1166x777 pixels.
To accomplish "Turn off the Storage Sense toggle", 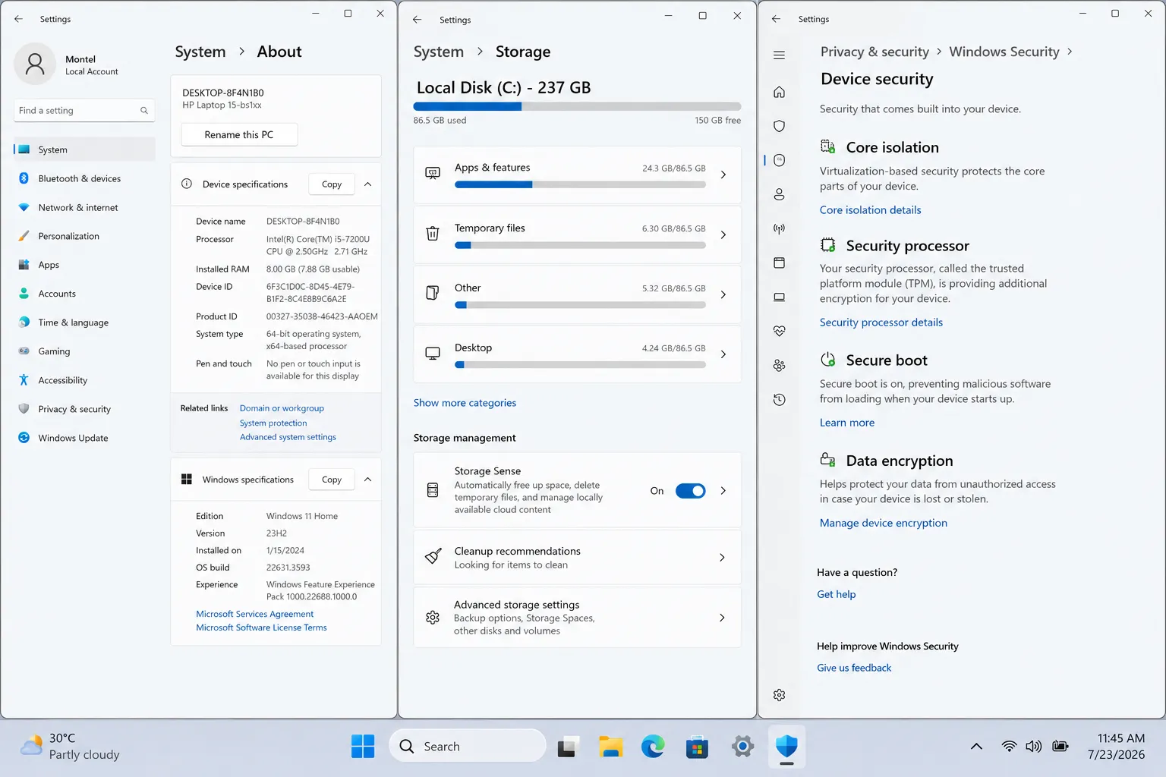I will pyautogui.click(x=690, y=491).
